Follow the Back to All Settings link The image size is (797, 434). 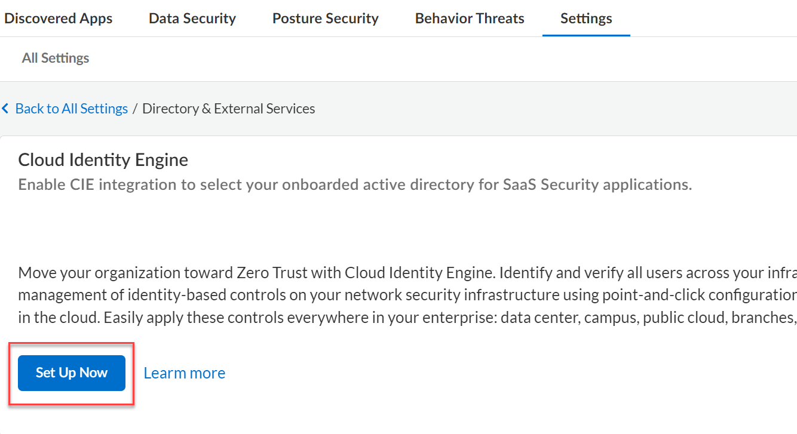click(x=71, y=109)
